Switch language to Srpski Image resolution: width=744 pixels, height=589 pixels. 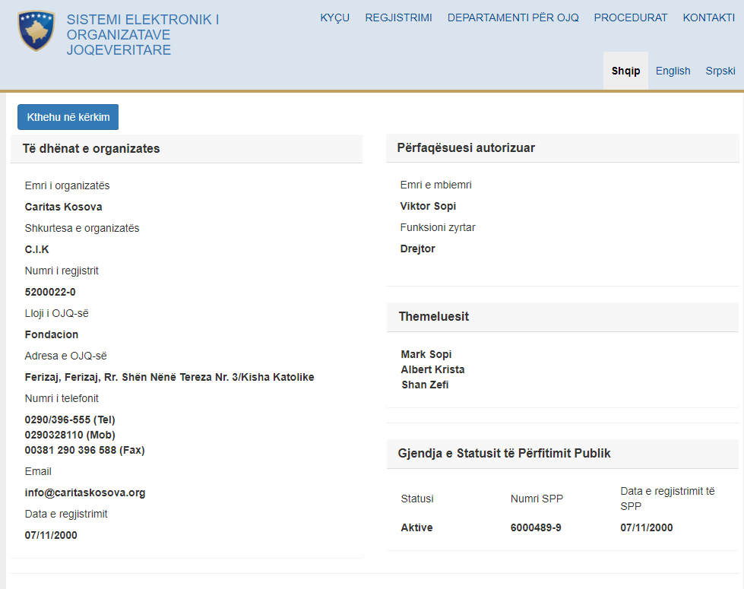tap(720, 71)
